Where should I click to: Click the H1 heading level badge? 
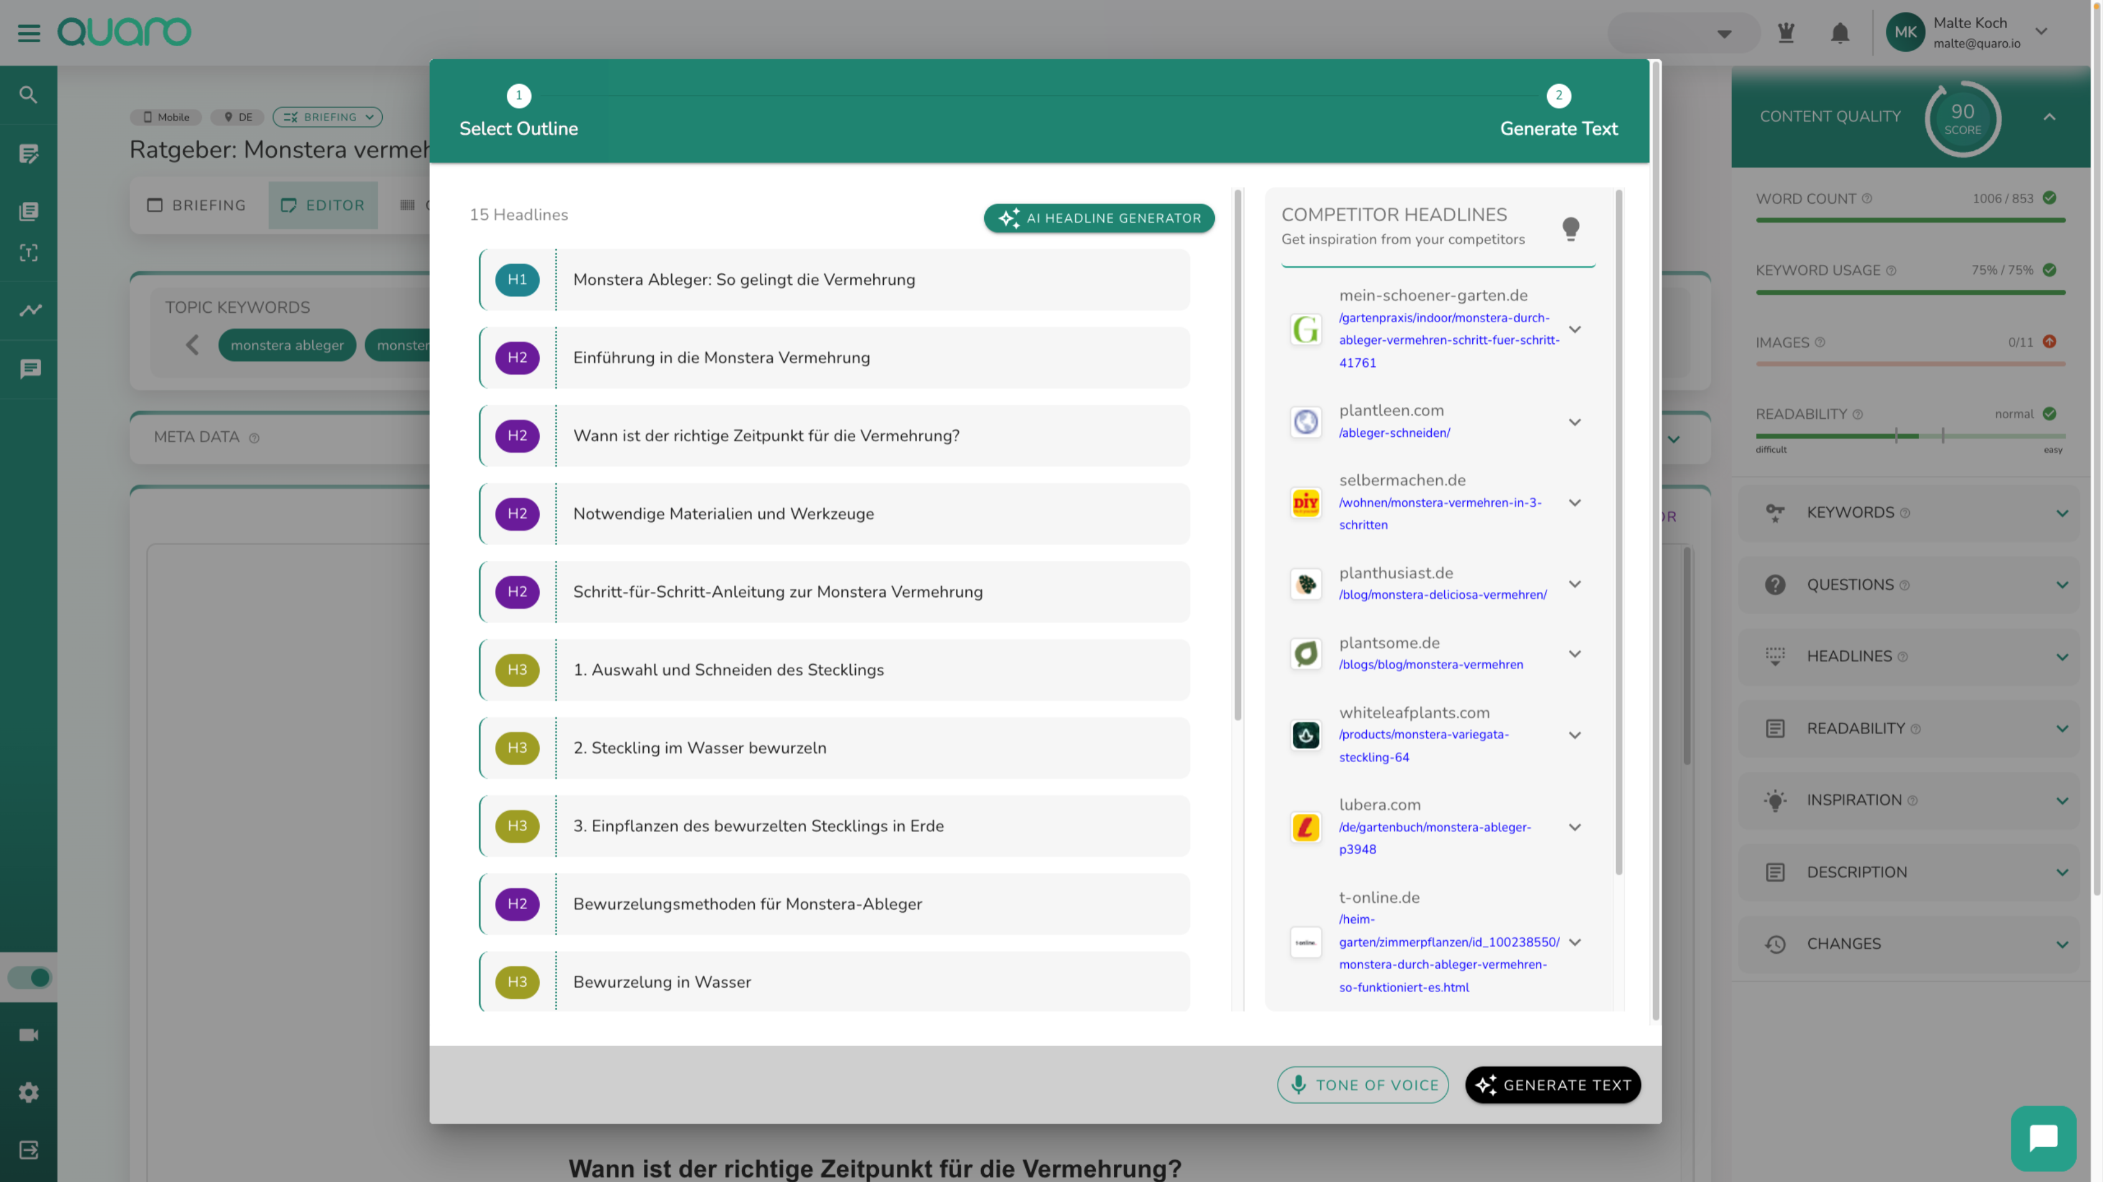click(517, 280)
